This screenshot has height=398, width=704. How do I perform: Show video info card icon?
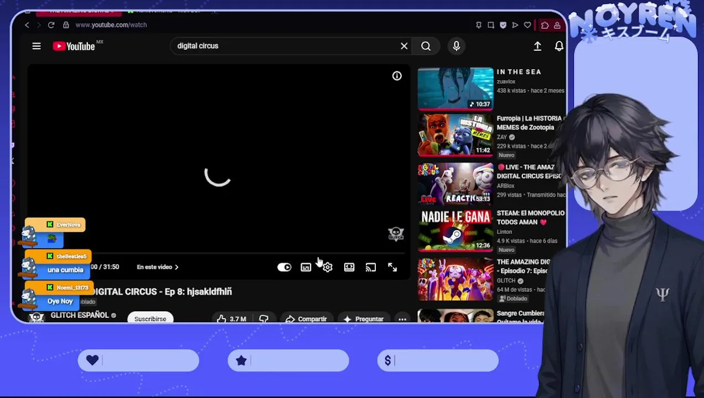397,76
